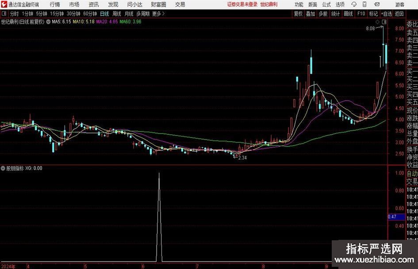This screenshot has height=269, width=418.
Task: Click the 叠加 overlay toolbar button
Action: tap(311, 14)
